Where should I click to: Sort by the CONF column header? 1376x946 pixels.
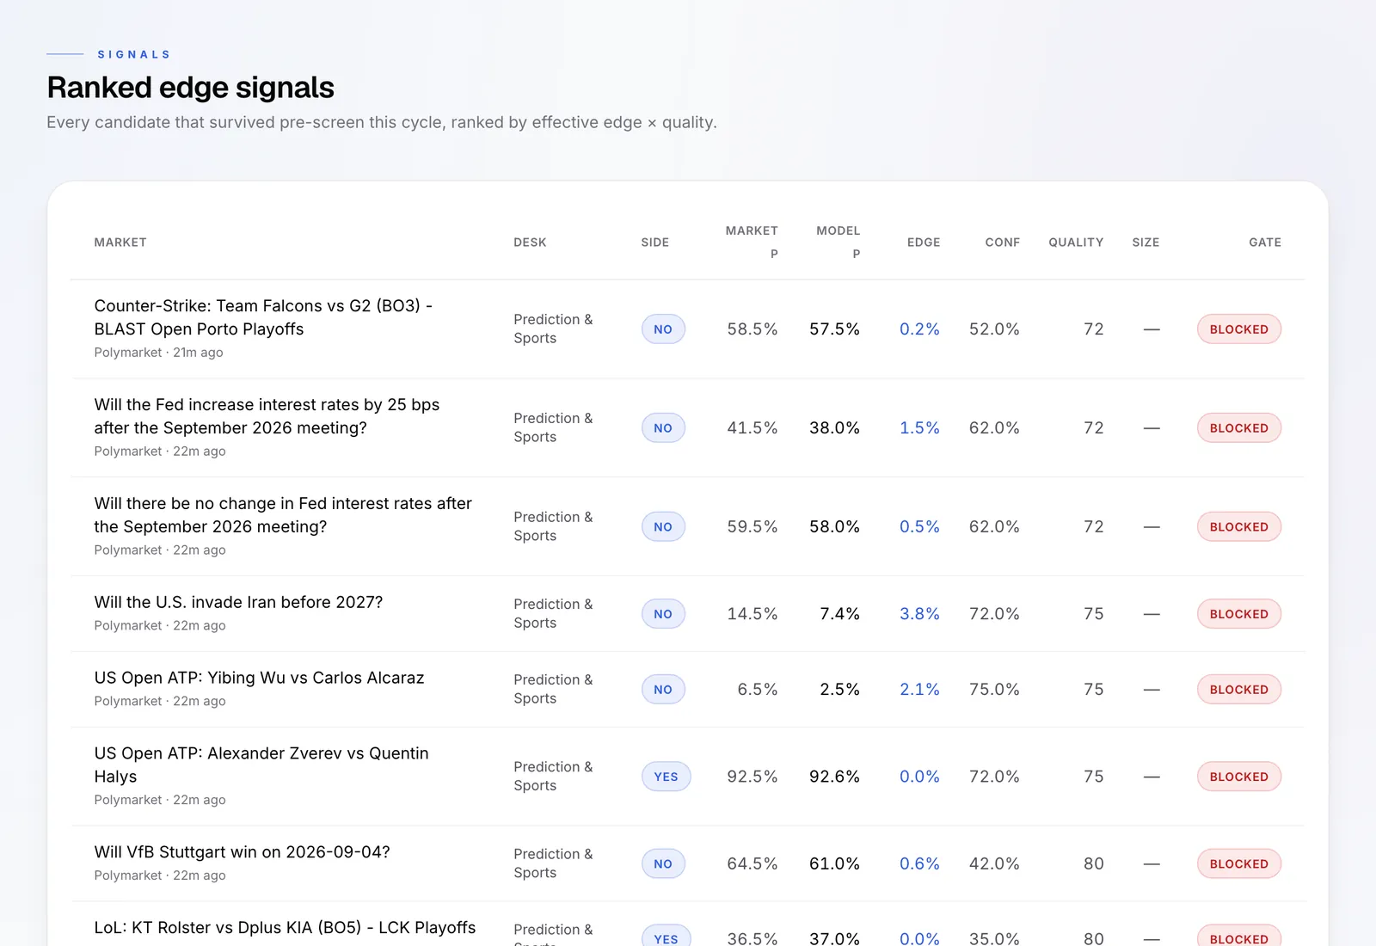(x=1003, y=243)
